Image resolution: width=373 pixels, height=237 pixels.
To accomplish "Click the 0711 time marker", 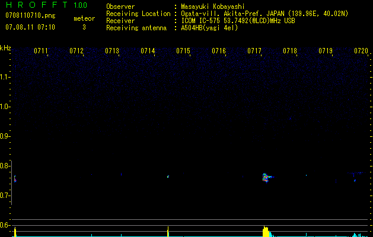I will pos(41,50).
